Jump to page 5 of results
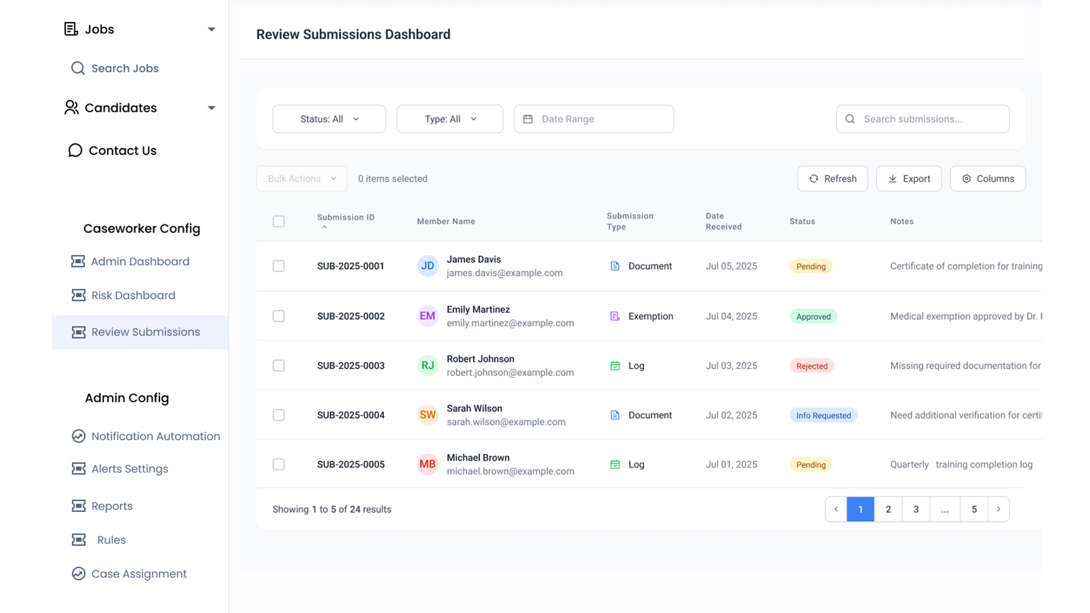 (974, 509)
